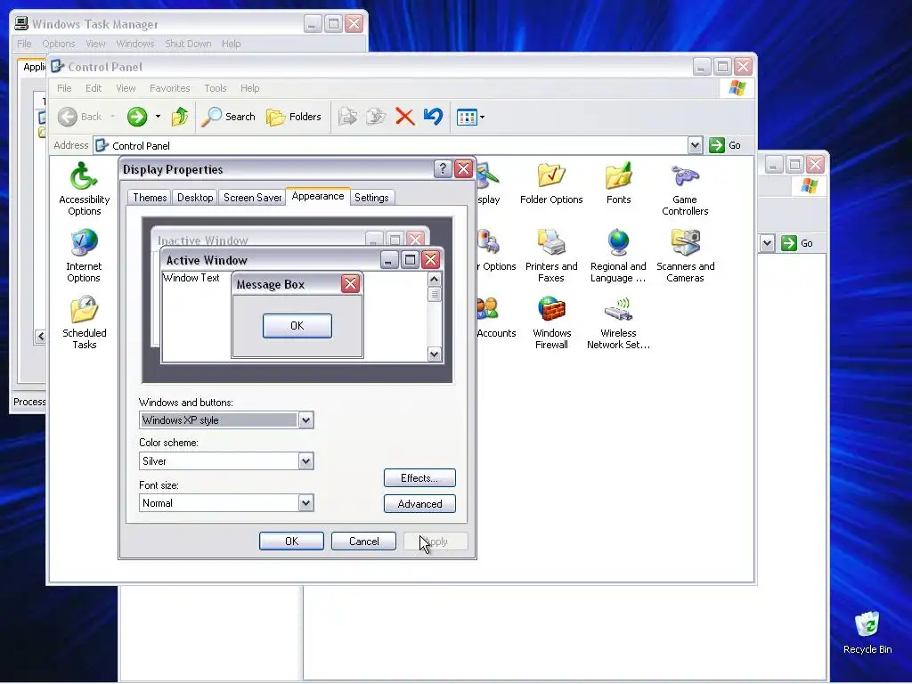The image size is (912, 684).
Task: Click the blue Undo toolbar icon
Action: point(434,117)
